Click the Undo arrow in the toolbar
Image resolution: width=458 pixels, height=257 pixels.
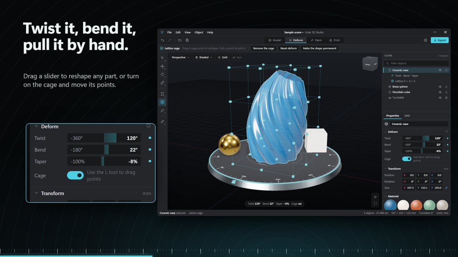[163, 40]
